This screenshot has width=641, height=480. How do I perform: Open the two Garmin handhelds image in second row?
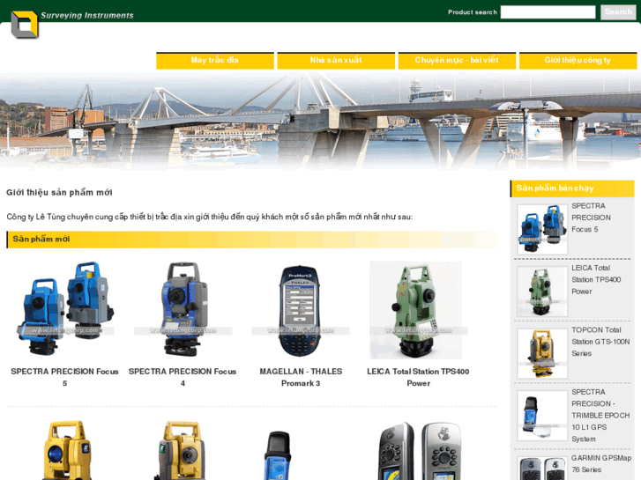click(x=419, y=451)
